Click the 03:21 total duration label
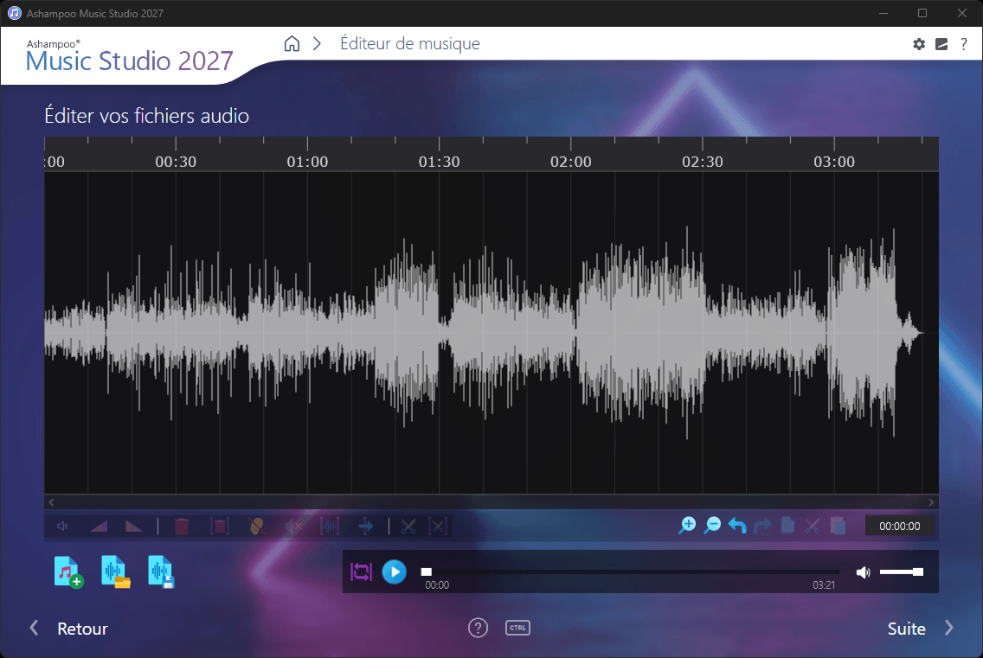Image resolution: width=983 pixels, height=658 pixels. (824, 585)
